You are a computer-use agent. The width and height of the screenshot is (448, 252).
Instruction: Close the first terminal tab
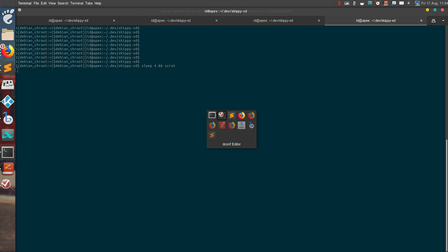click(114, 21)
